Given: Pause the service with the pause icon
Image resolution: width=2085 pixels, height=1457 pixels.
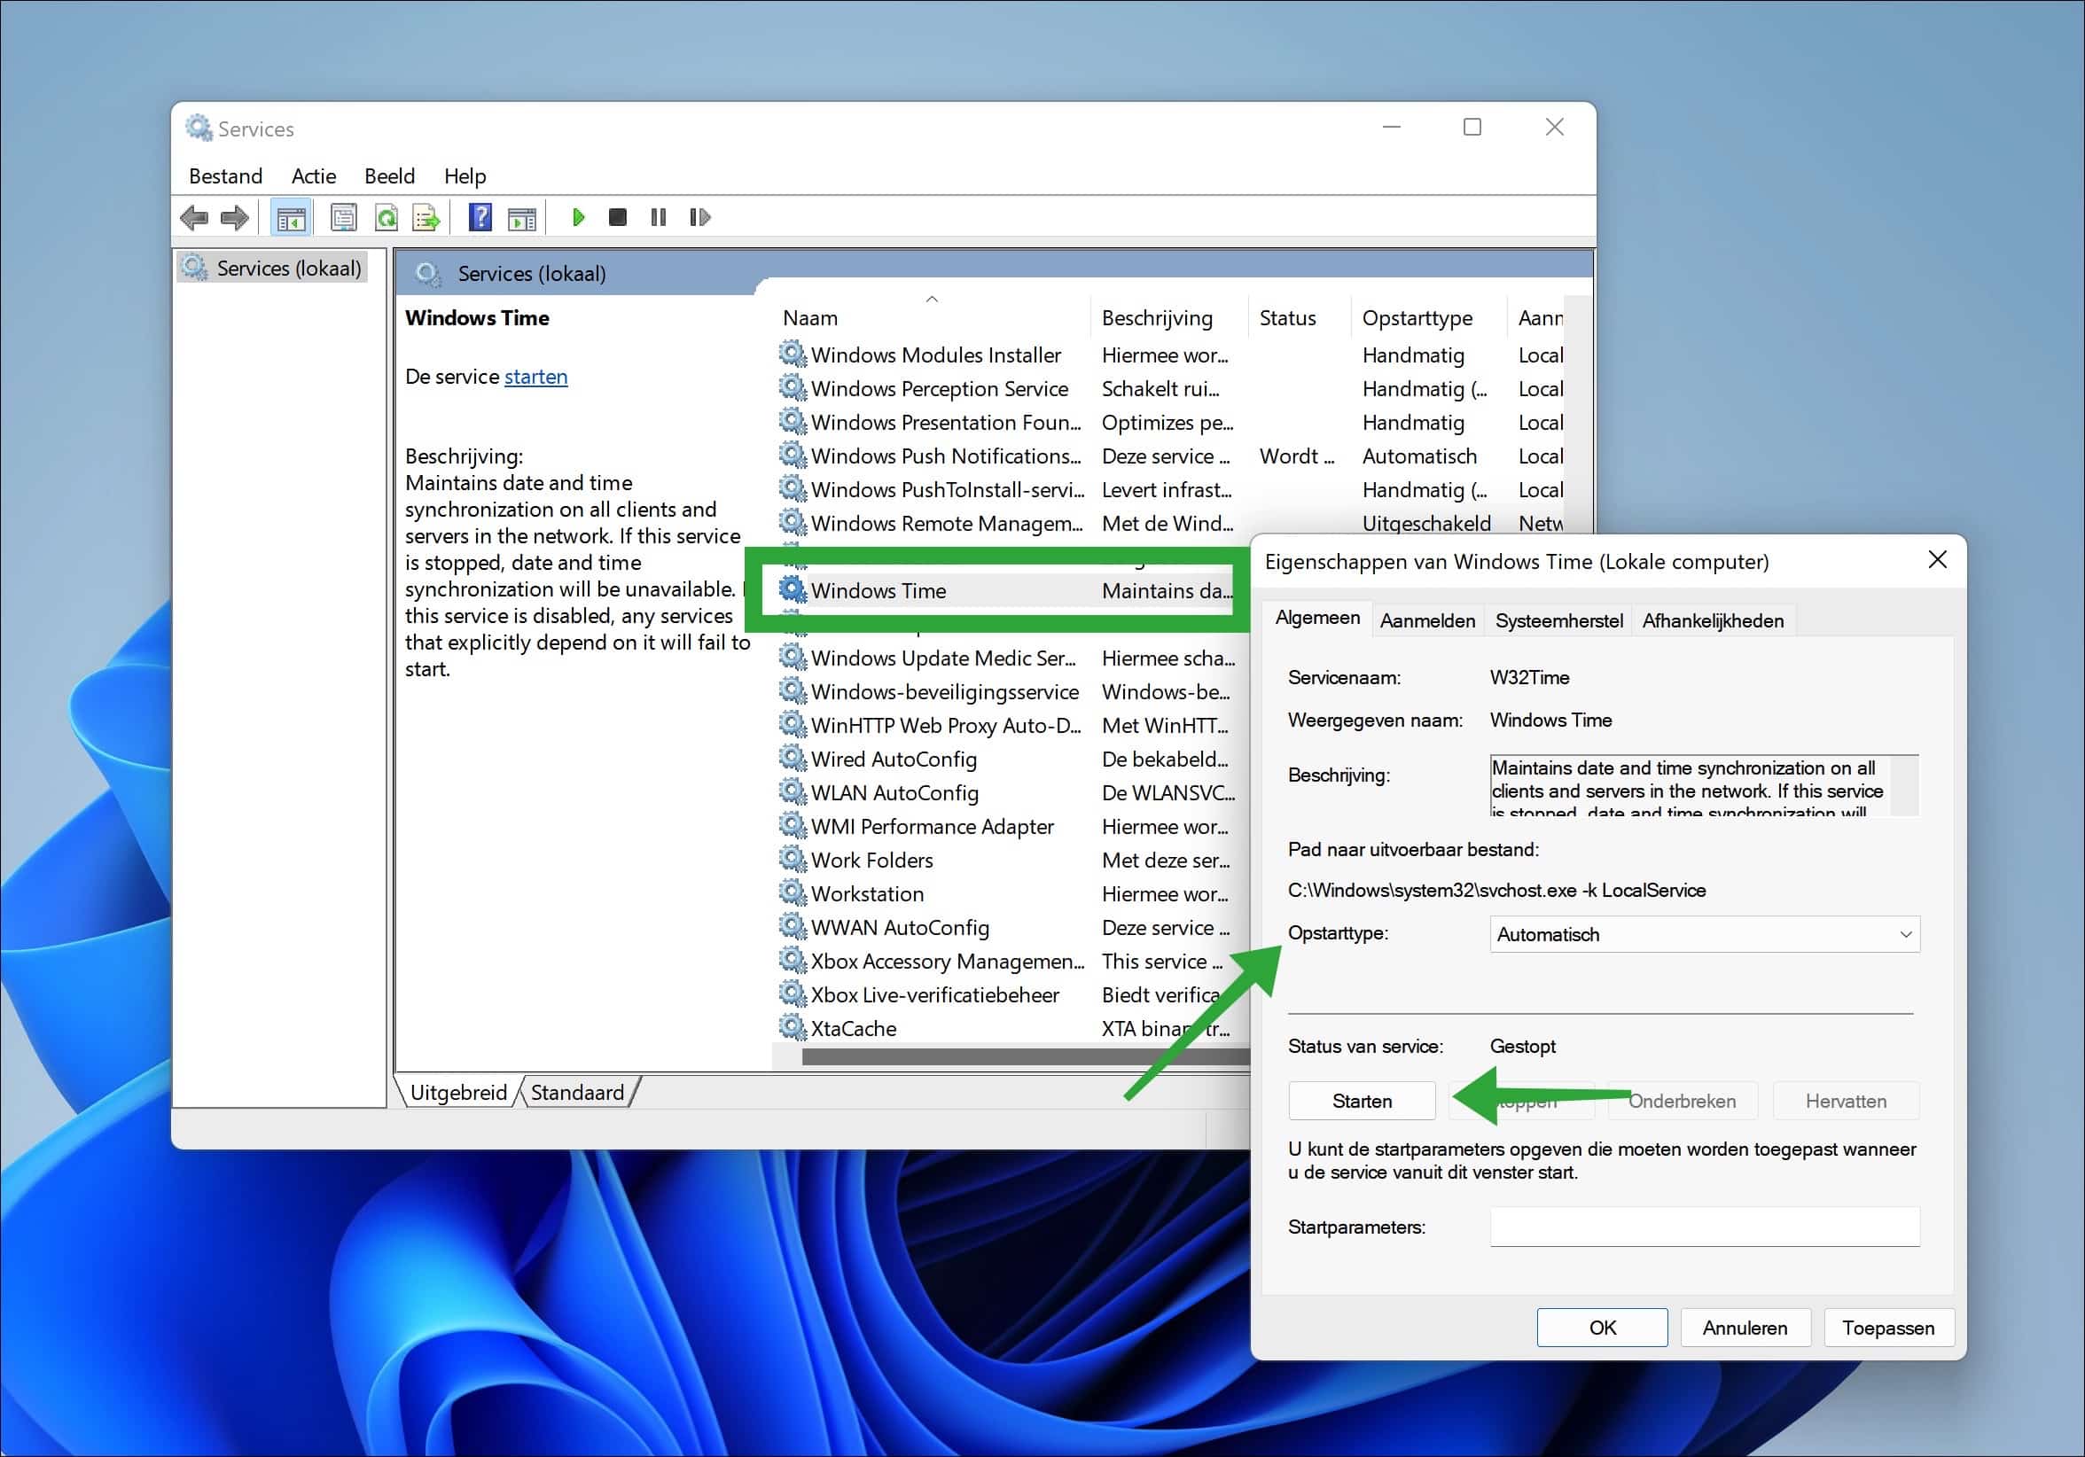Looking at the screenshot, I should (658, 217).
